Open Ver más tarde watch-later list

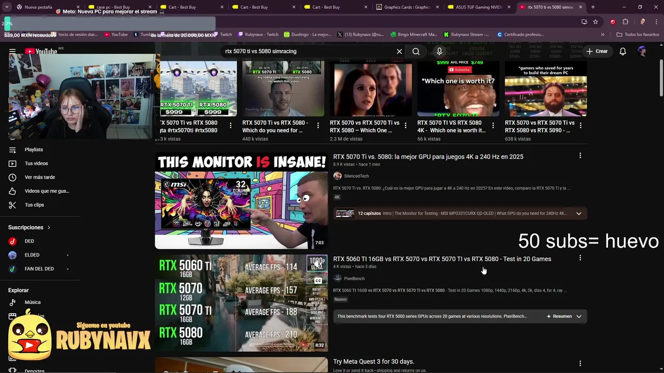pyautogui.click(x=40, y=177)
